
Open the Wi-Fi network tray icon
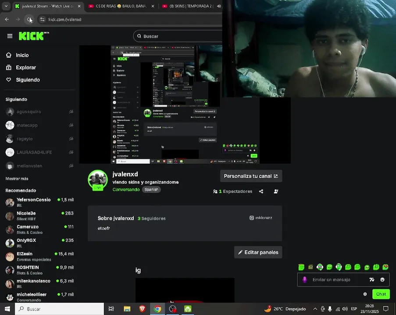(x=338, y=309)
